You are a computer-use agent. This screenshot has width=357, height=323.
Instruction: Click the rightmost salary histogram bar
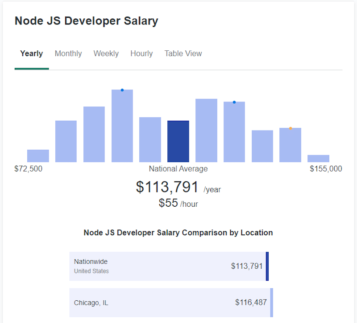pyautogui.click(x=318, y=159)
